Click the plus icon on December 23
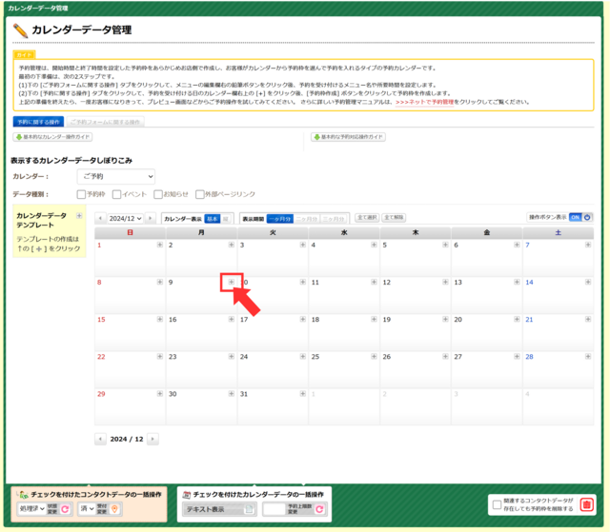This screenshot has width=610, height=532. (232, 357)
